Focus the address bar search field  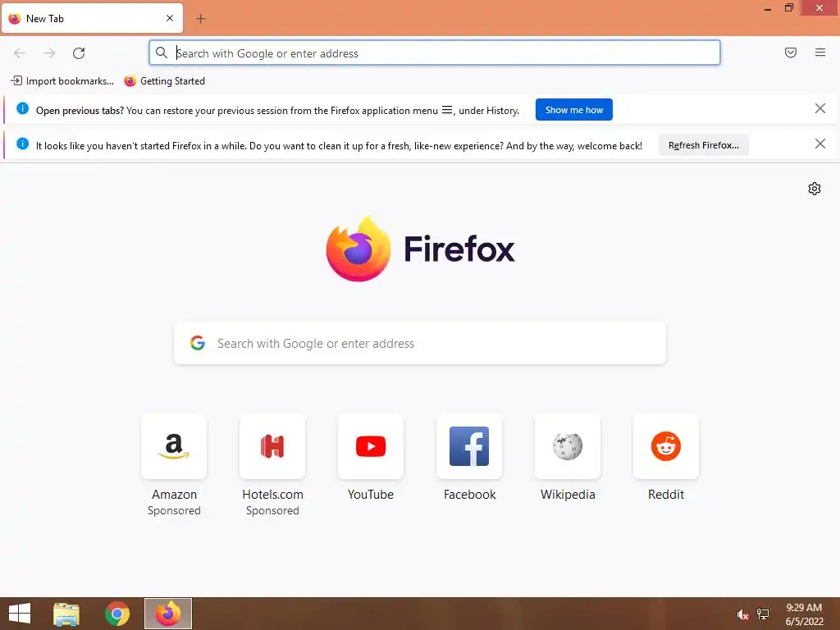(x=435, y=53)
